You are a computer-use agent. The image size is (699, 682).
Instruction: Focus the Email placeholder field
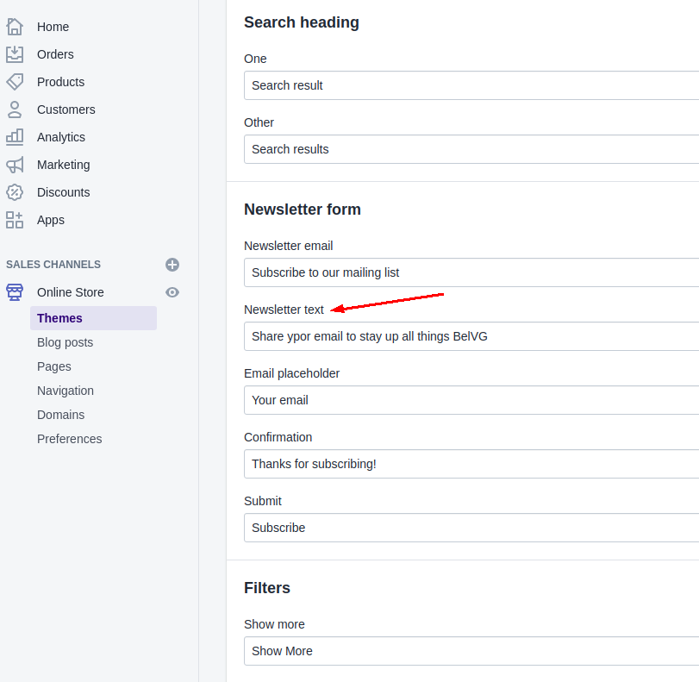point(471,400)
